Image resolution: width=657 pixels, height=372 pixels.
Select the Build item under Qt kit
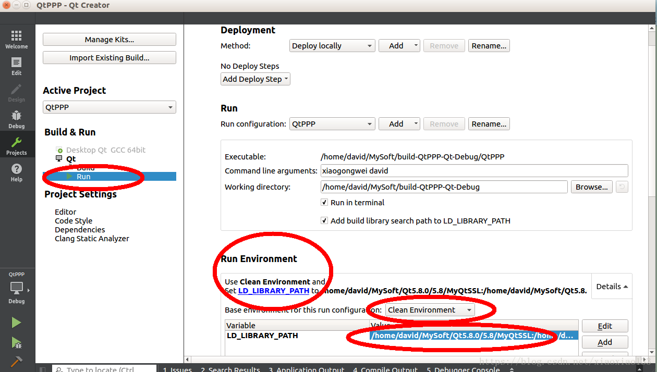[x=86, y=168]
